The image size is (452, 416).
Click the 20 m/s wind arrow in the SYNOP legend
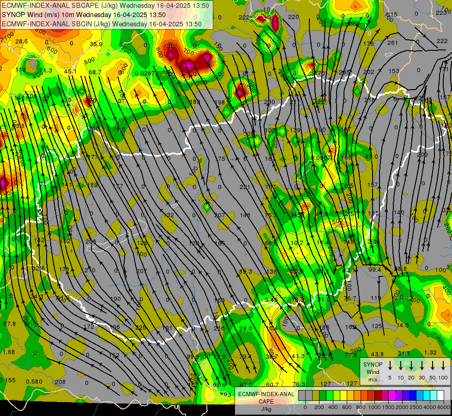click(x=411, y=366)
